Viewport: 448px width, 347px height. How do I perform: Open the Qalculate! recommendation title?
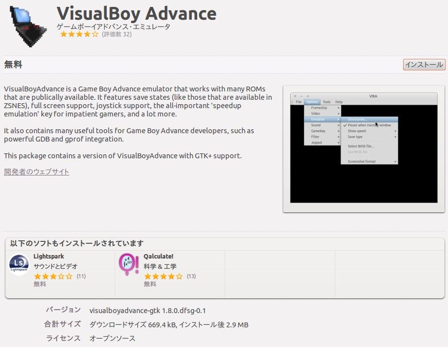158,256
